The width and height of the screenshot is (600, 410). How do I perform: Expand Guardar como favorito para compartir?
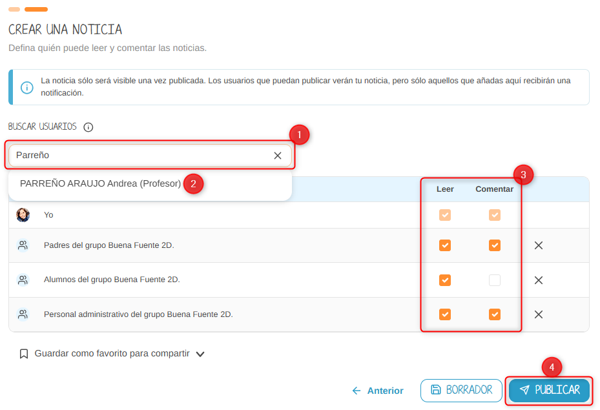click(x=200, y=354)
